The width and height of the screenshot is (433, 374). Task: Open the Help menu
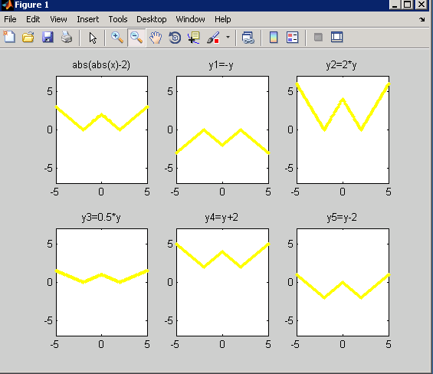222,19
